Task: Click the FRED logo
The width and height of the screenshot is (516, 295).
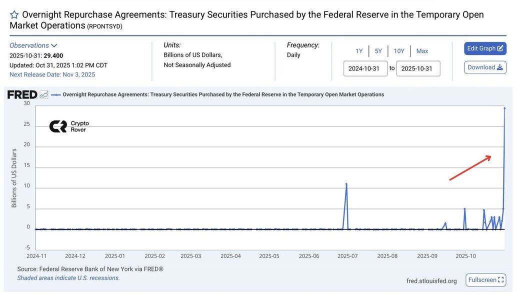Action: pos(22,94)
